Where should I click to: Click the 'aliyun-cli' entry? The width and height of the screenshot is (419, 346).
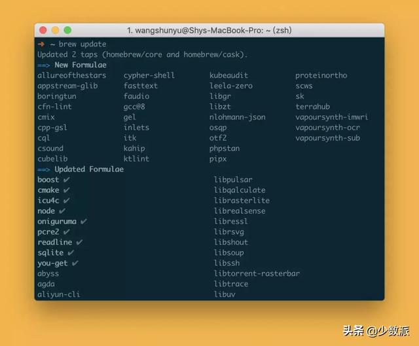point(58,294)
